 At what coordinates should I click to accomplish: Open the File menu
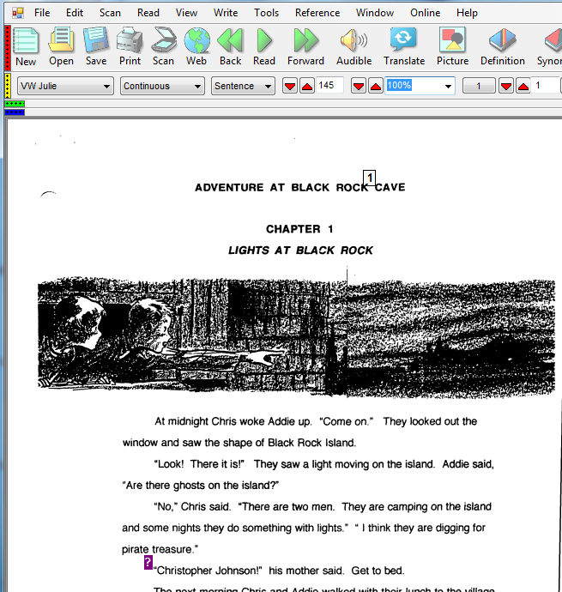pyautogui.click(x=42, y=13)
